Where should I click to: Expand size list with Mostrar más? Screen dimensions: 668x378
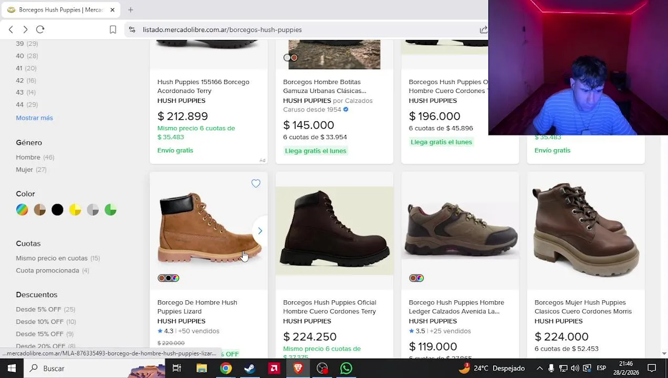[34, 118]
